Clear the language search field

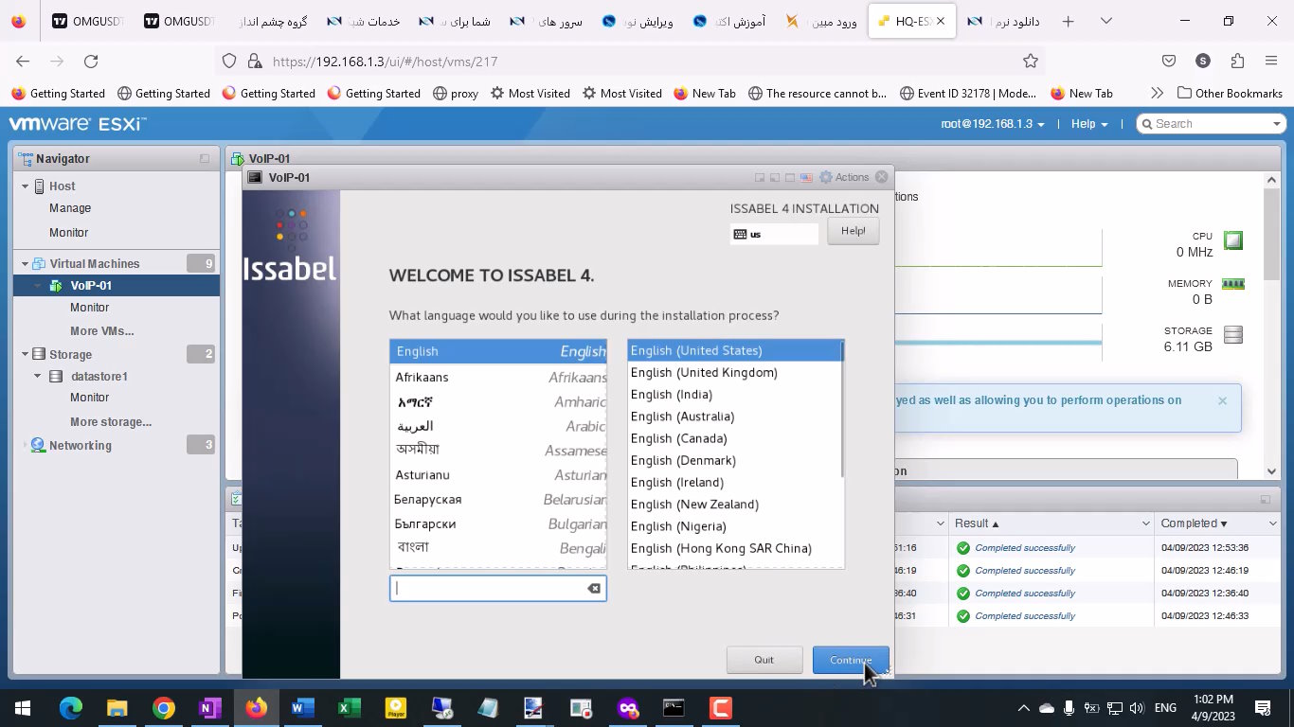594,589
